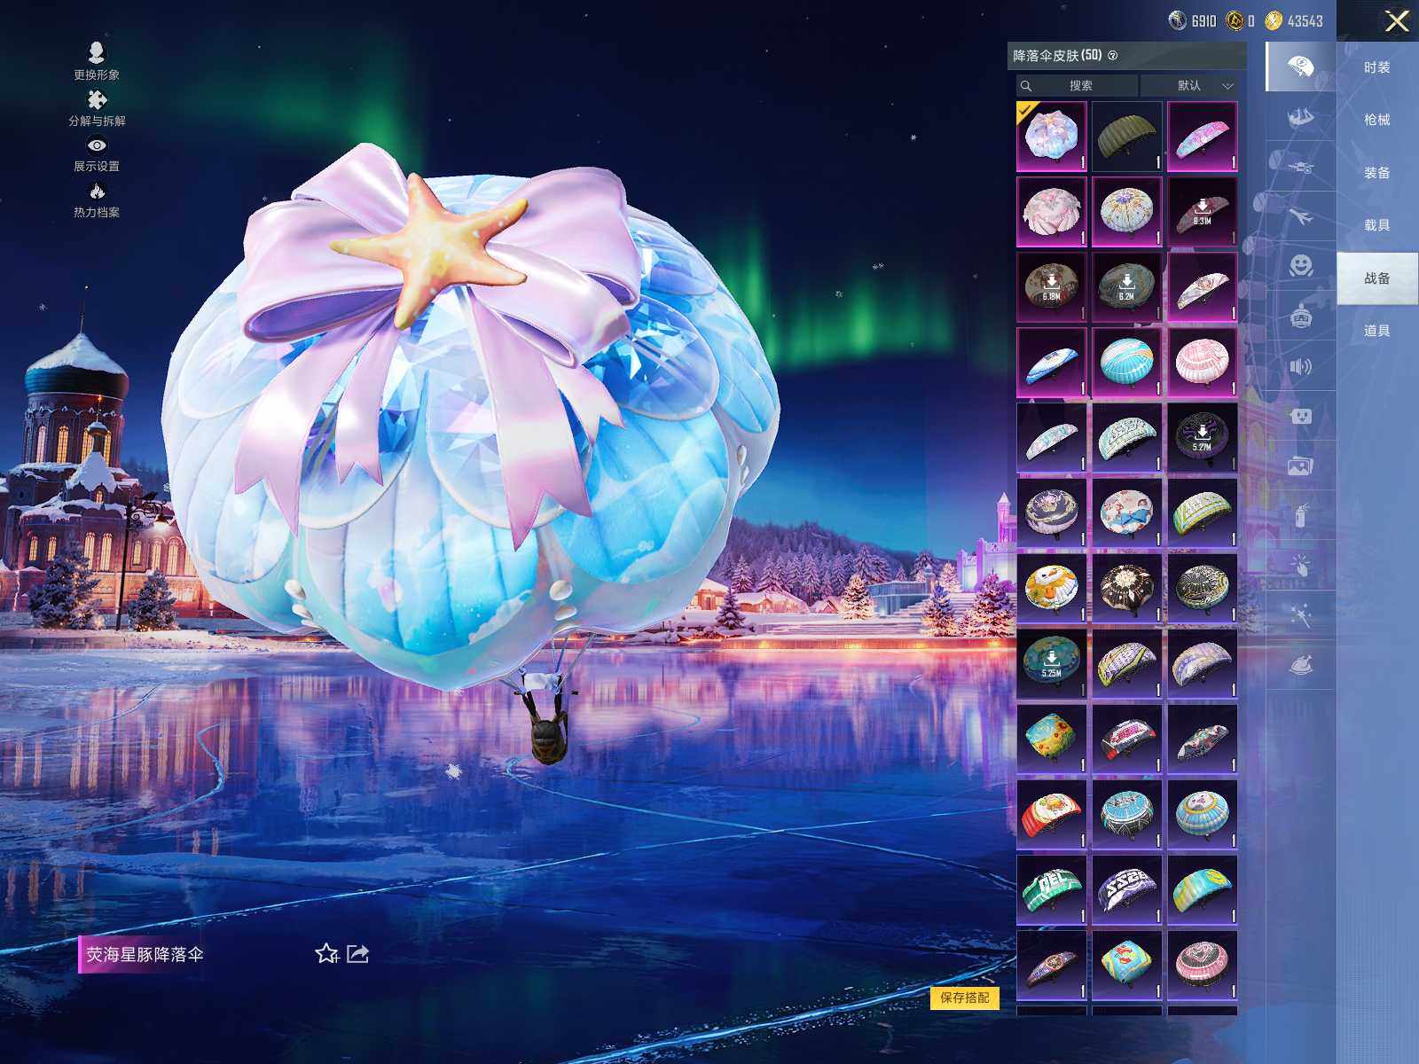Select the white floral round parachute in the second row
Image resolution: width=1419 pixels, height=1064 pixels.
click(1127, 212)
